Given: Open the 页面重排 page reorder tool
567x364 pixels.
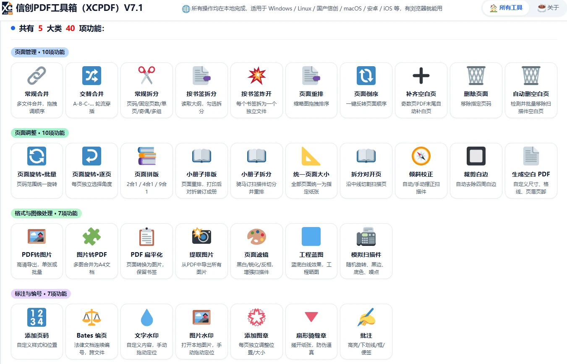Looking at the screenshot, I should [x=311, y=90].
